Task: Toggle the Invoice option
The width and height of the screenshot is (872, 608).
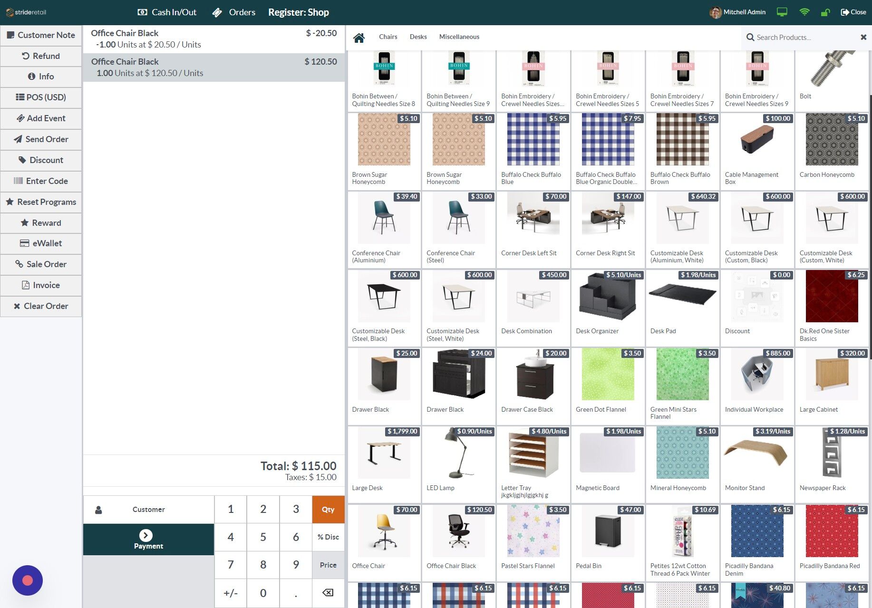Action: (x=41, y=285)
